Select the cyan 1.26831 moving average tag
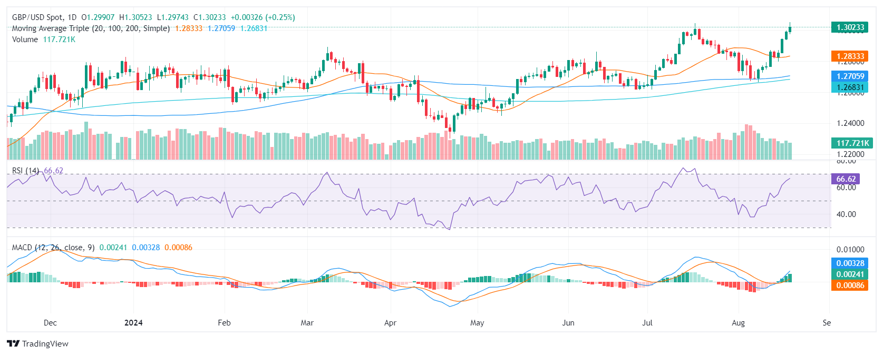The width and height of the screenshot is (883, 355). 850,87
